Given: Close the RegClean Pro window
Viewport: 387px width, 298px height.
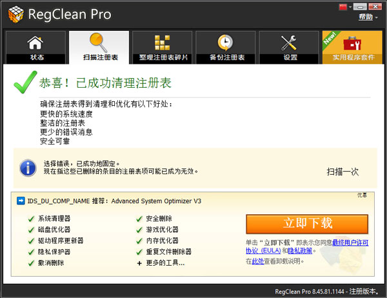Looking at the screenshot, I should click(x=375, y=6).
